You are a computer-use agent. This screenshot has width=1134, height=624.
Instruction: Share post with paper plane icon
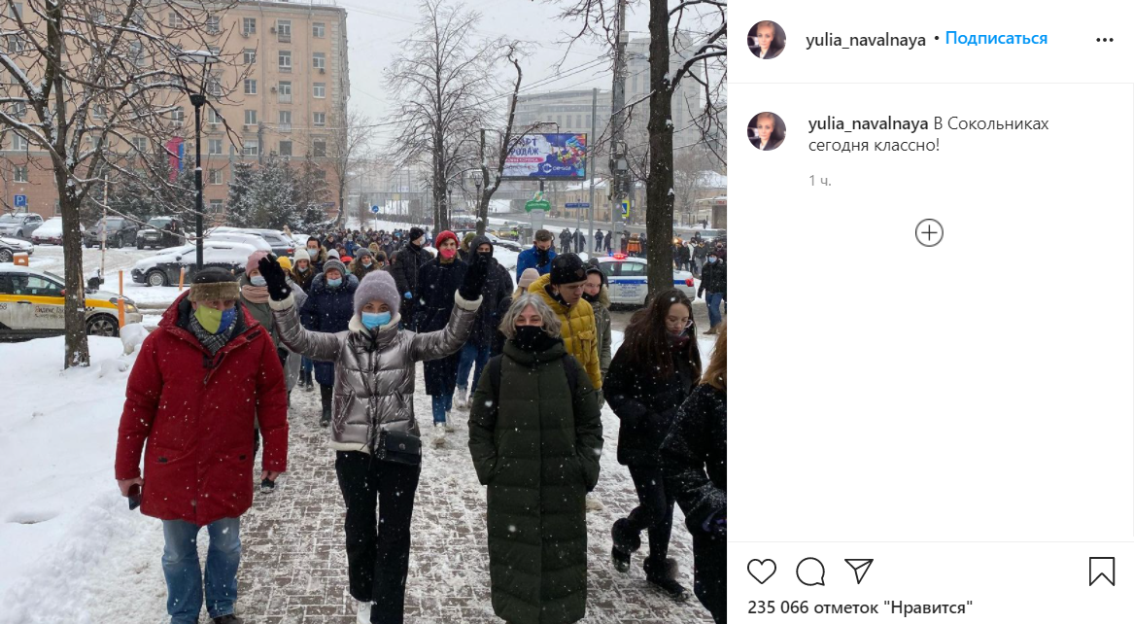[858, 571]
